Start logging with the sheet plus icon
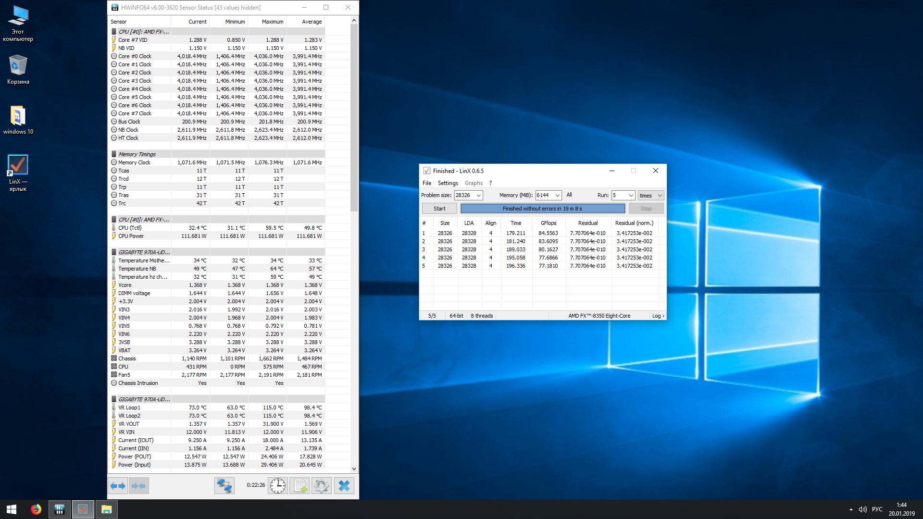Screen dimensions: 923x519 point(300,486)
